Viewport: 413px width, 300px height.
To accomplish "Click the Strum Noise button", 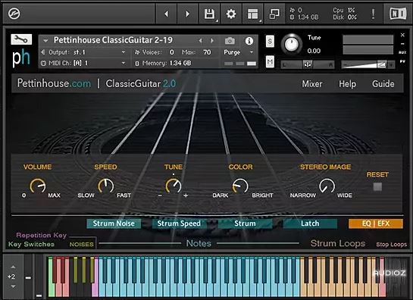I will pos(114,223).
